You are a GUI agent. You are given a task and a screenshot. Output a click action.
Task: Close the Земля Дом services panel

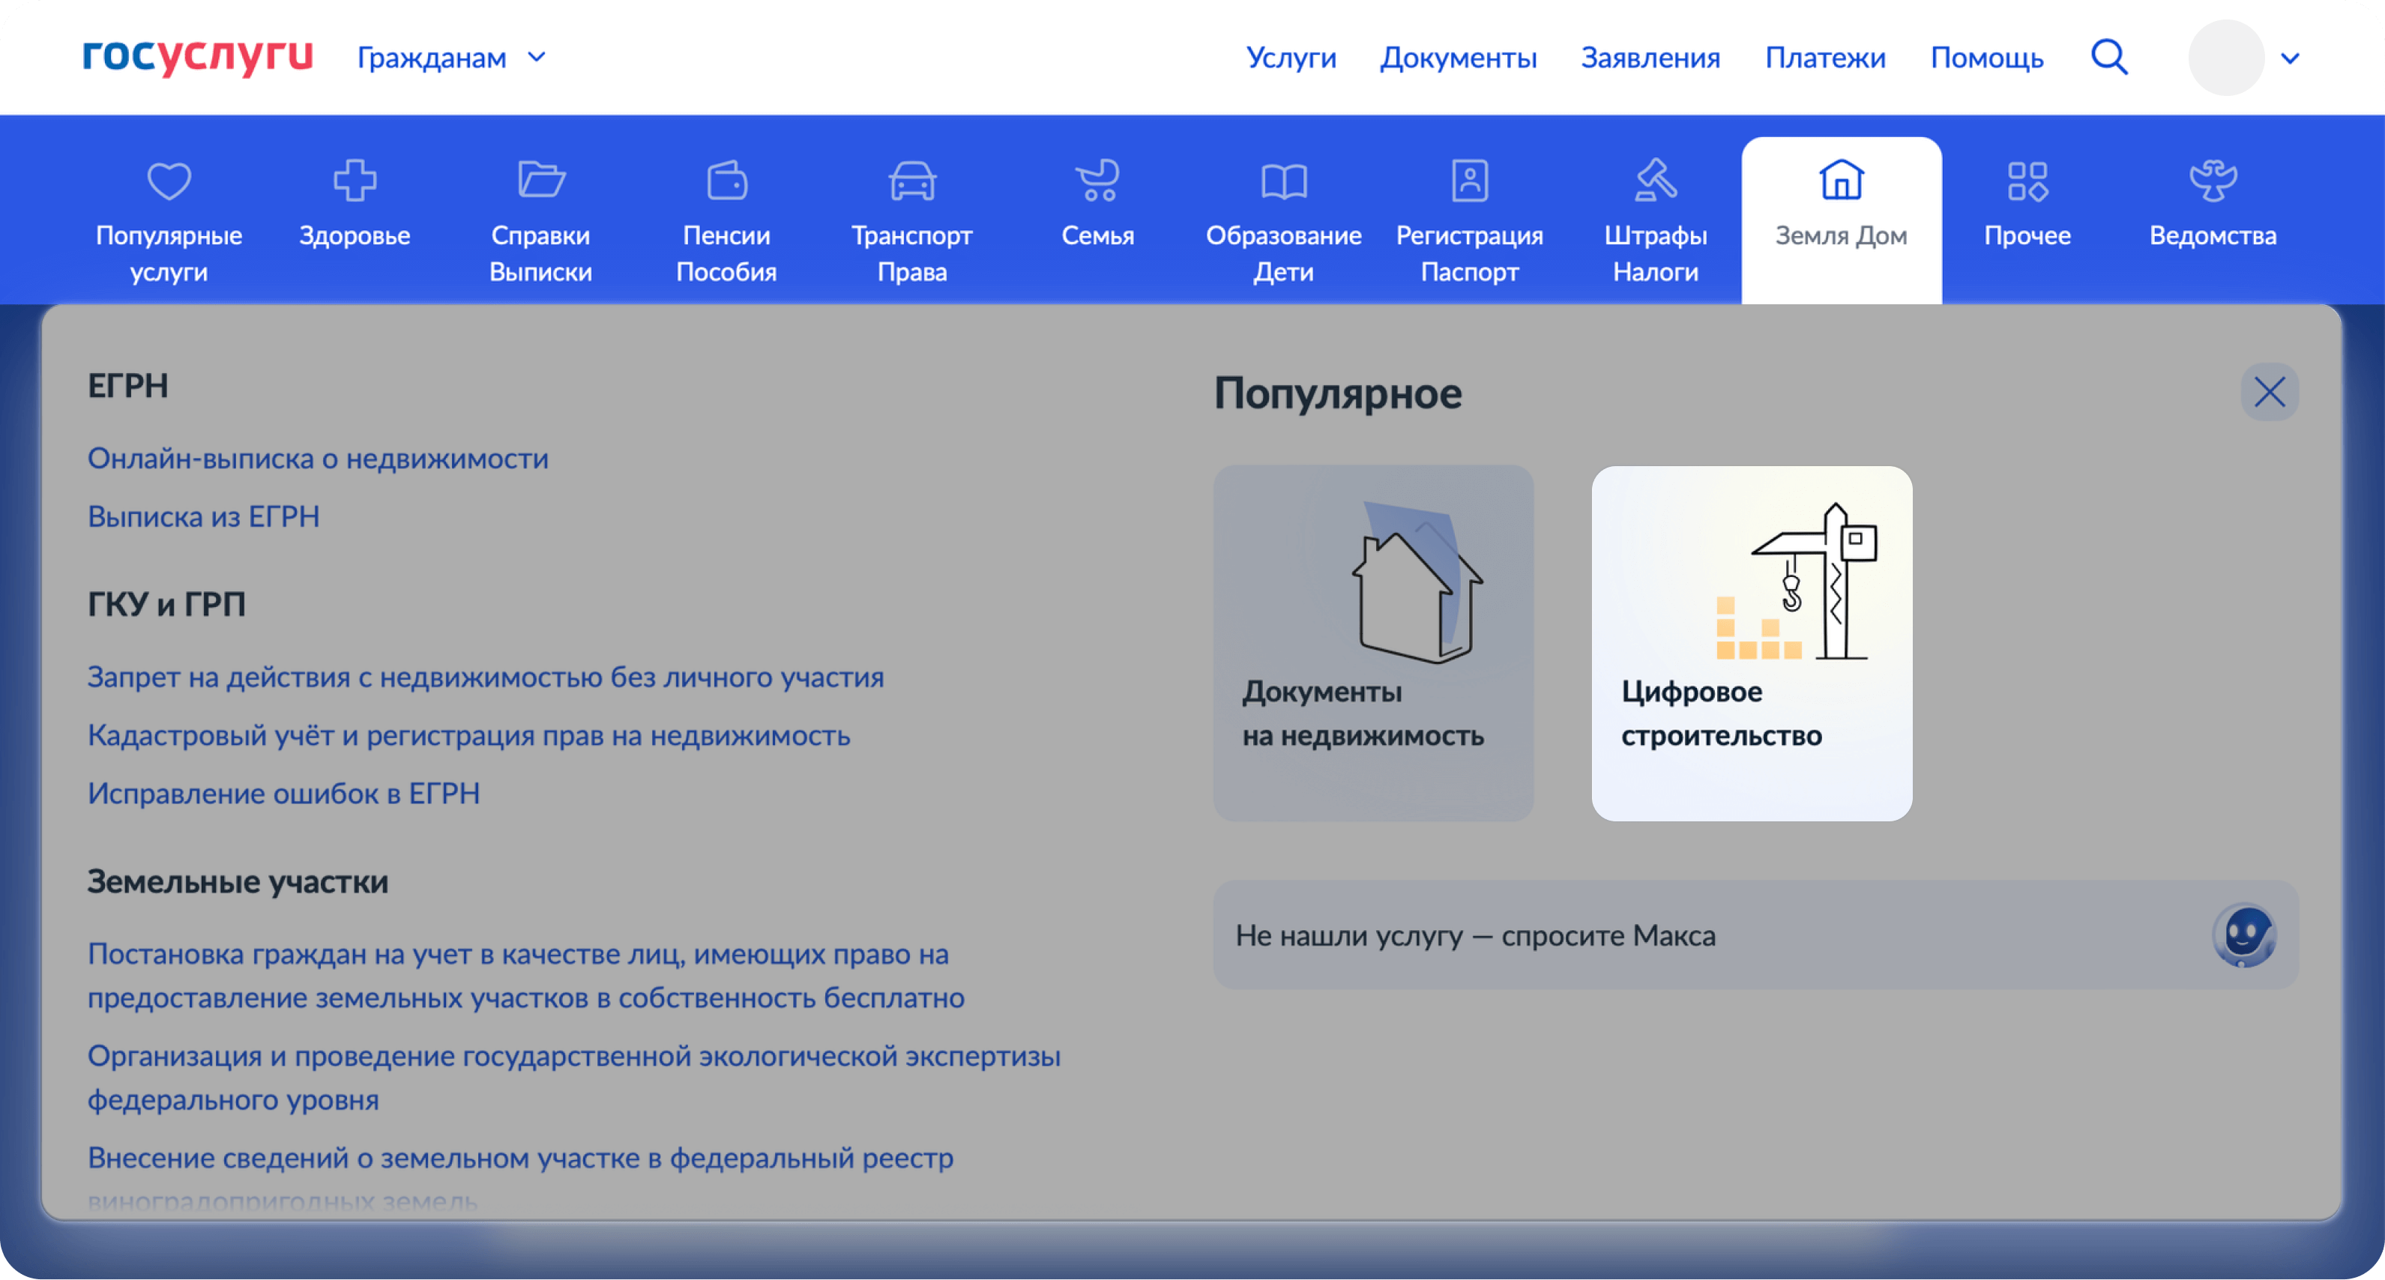coord(2270,391)
